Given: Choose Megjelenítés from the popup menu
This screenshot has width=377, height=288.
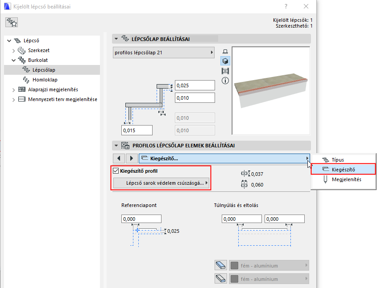Looking at the screenshot, I should click(x=344, y=179).
